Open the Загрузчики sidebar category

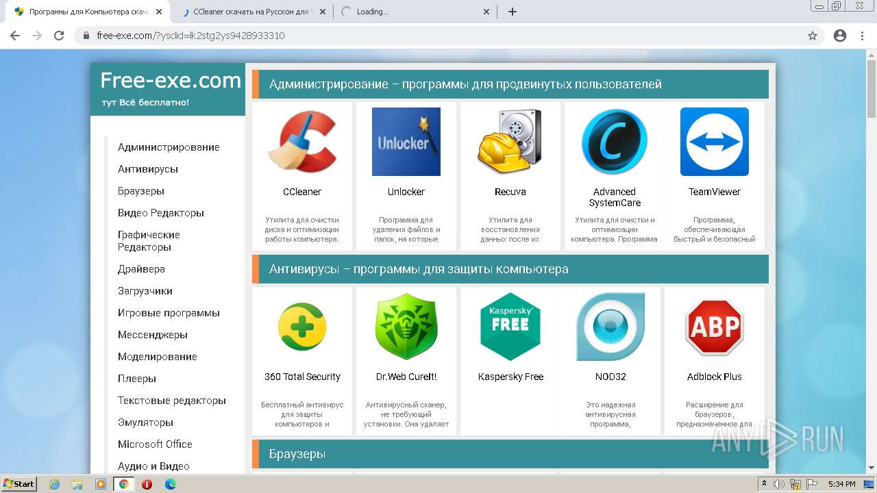[x=145, y=291]
